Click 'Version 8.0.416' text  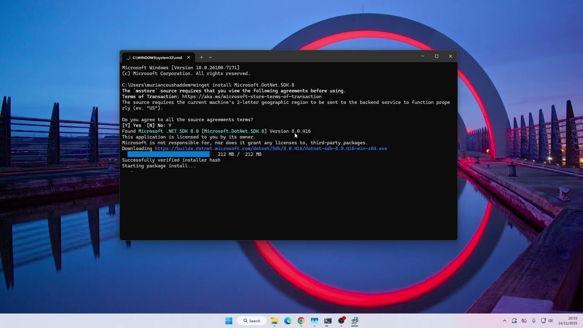tap(290, 131)
